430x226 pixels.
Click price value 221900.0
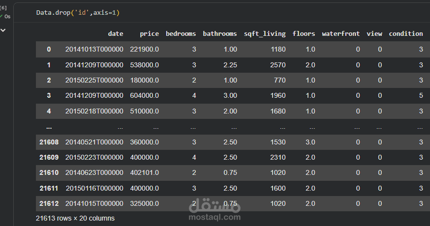pos(145,49)
